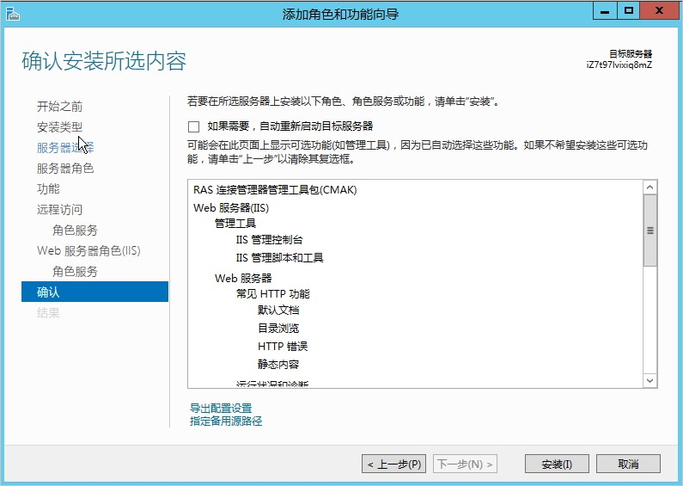This screenshot has height=486, width=683.
Task: Open 远程访问 step in sidebar
Action: point(59,210)
